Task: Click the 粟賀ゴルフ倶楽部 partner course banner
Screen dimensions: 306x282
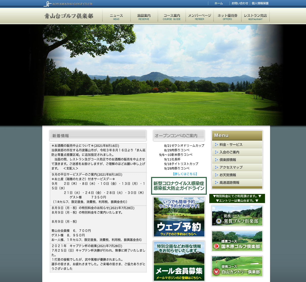Action: coord(237,216)
